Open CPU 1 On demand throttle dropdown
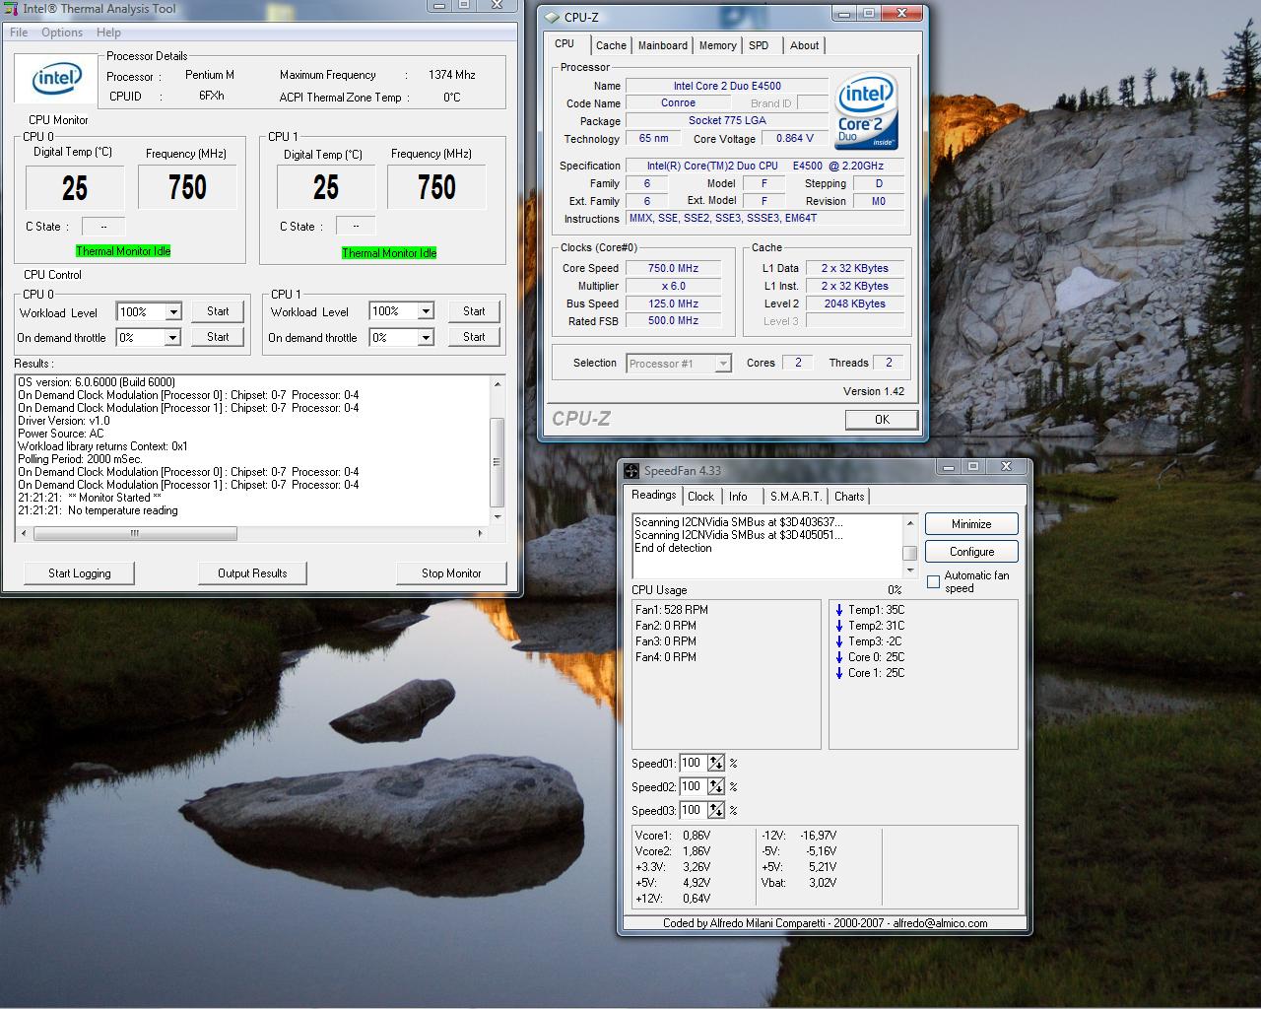 [x=426, y=338]
